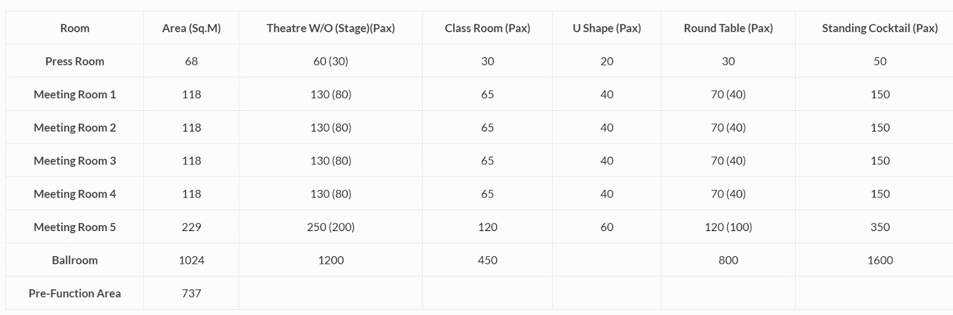Select the Meeting Room 4 label
This screenshot has width=953, height=315.
point(74,194)
